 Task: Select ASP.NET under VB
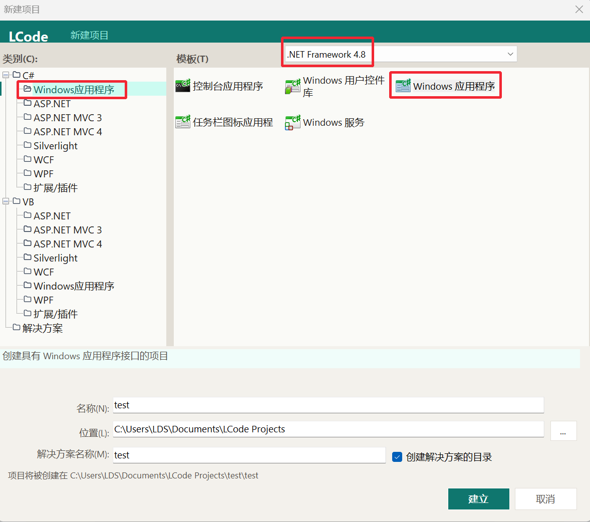[x=52, y=216]
